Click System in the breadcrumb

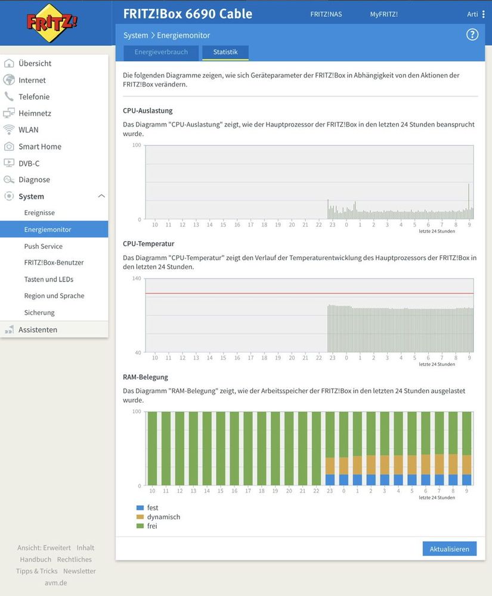pos(135,35)
